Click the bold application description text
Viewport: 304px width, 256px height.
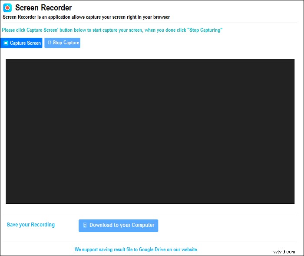point(86,17)
